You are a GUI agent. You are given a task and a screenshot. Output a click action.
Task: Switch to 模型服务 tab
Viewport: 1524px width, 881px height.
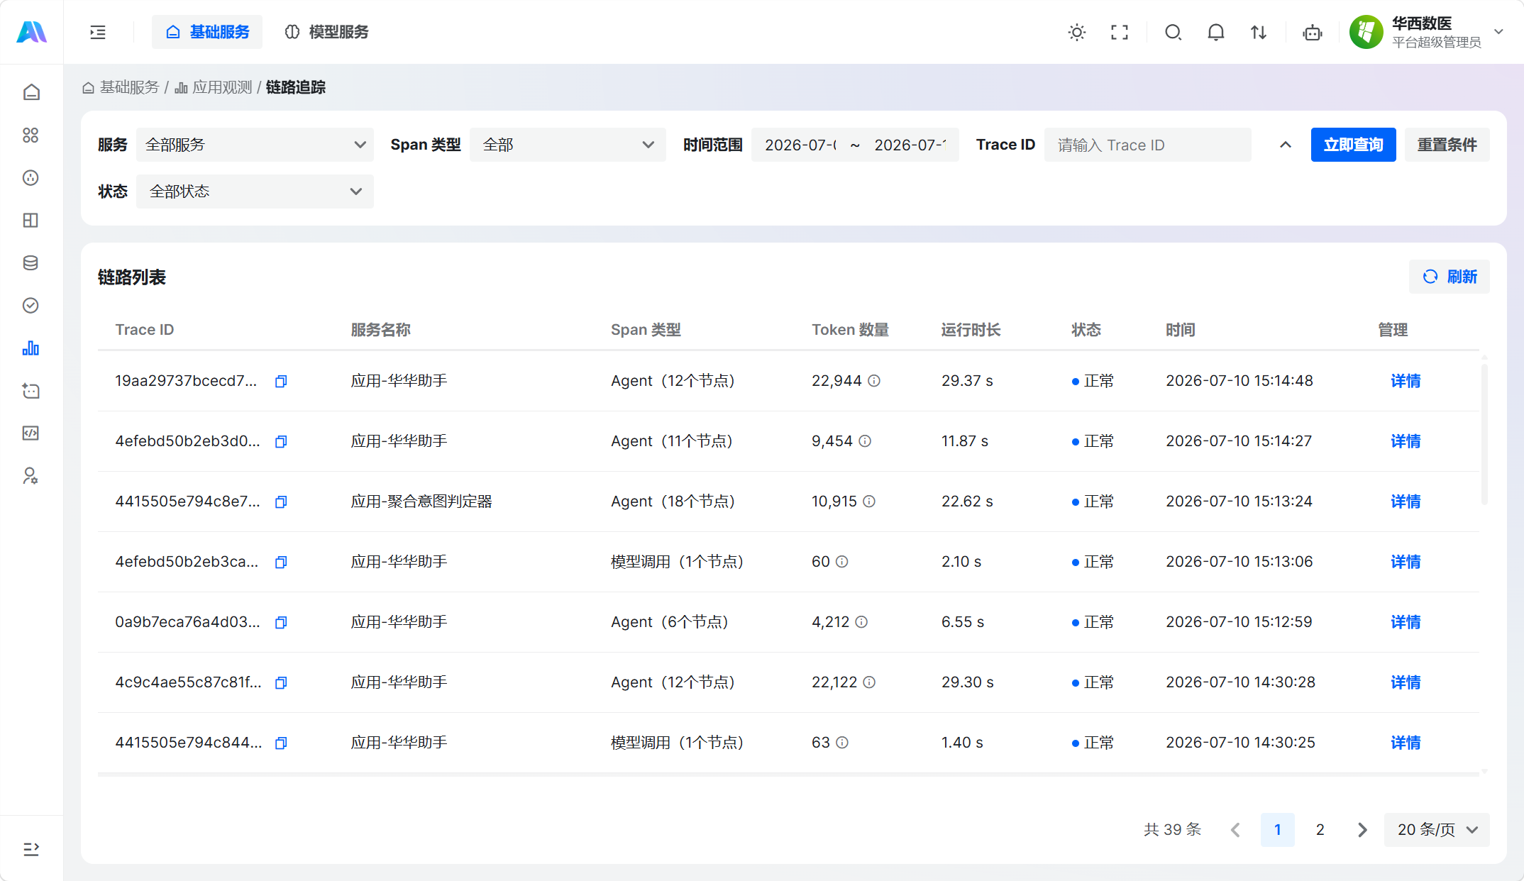pyautogui.click(x=326, y=32)
